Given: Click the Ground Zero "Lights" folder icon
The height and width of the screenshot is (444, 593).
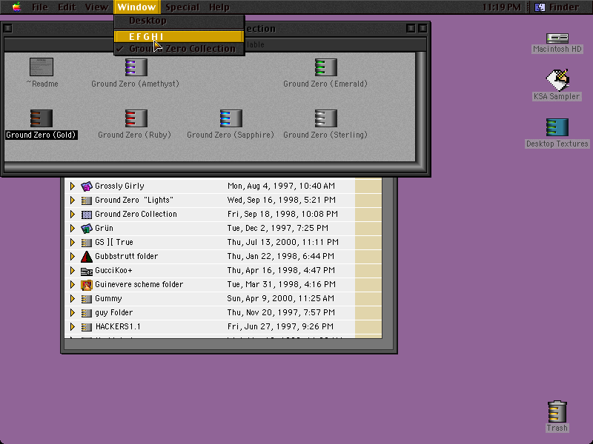Looking at the screenshot, I should pos(87,200).
